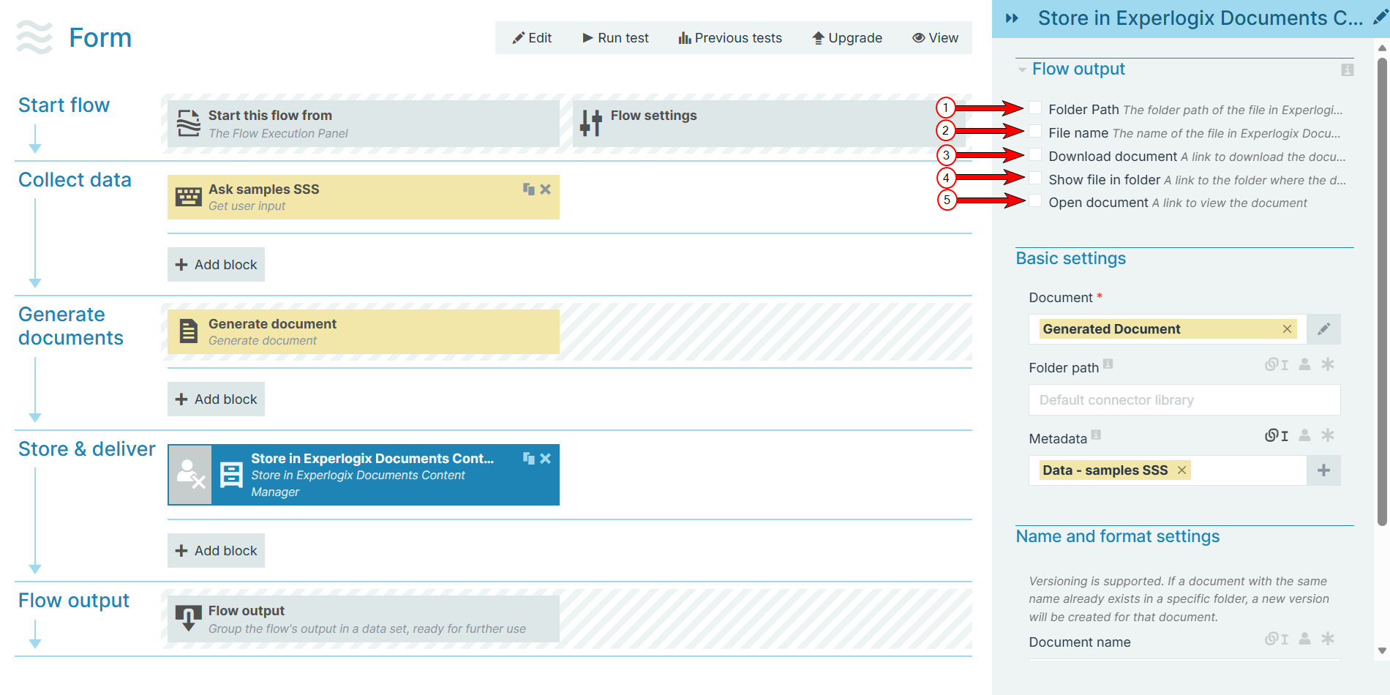Image resolution: width=1390 pixels, height=695 pixels.
Task: Add metadata with the plus button
Action: point(1323,470)
